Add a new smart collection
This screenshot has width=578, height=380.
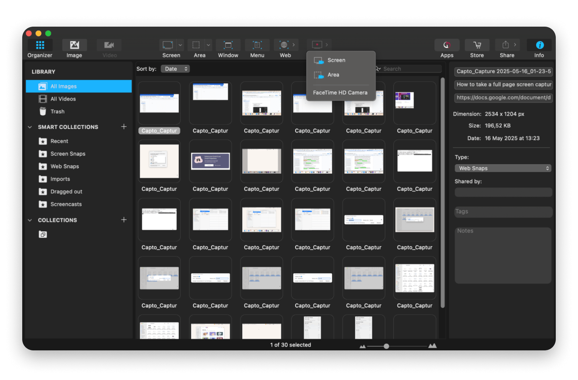click(x=124, y=127)
